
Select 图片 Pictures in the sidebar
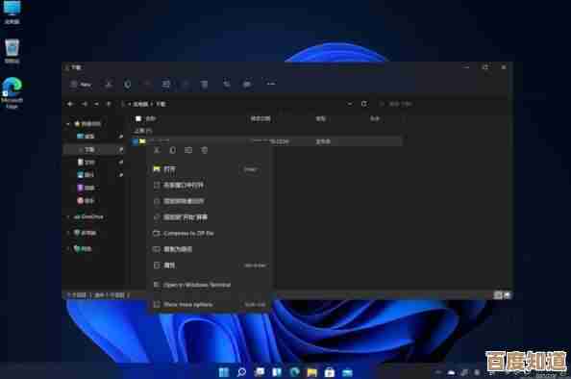click(x=86, y=175)
